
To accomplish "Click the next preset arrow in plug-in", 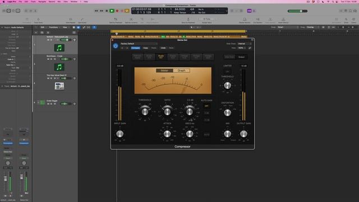I will pos(127,48).
